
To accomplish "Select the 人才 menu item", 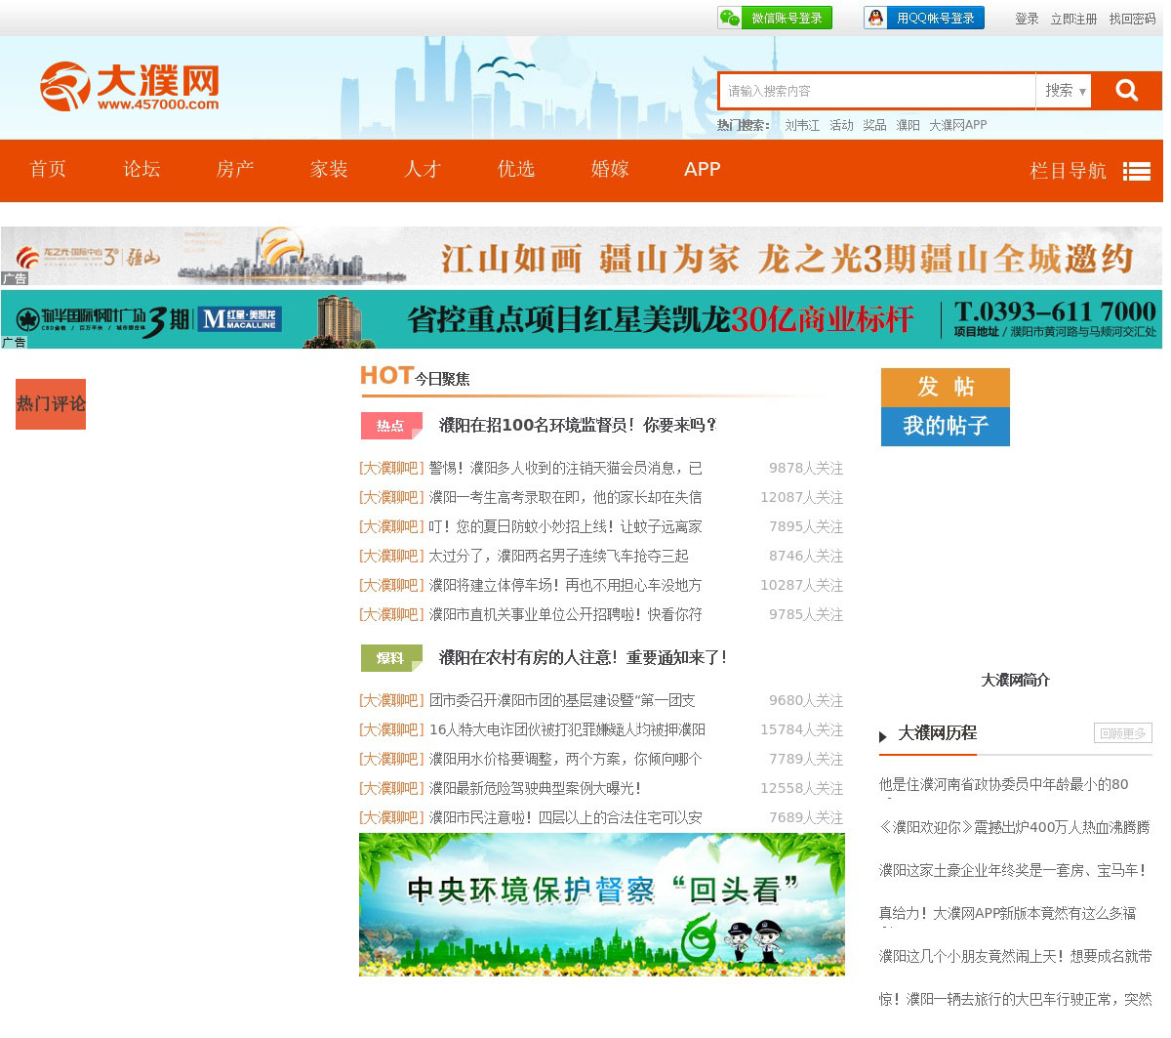I will (423, 170).
